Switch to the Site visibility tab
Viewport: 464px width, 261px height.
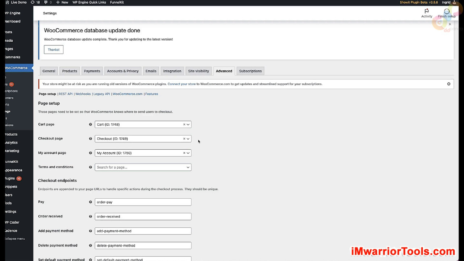pyautogui.click(x=199, y=71)
